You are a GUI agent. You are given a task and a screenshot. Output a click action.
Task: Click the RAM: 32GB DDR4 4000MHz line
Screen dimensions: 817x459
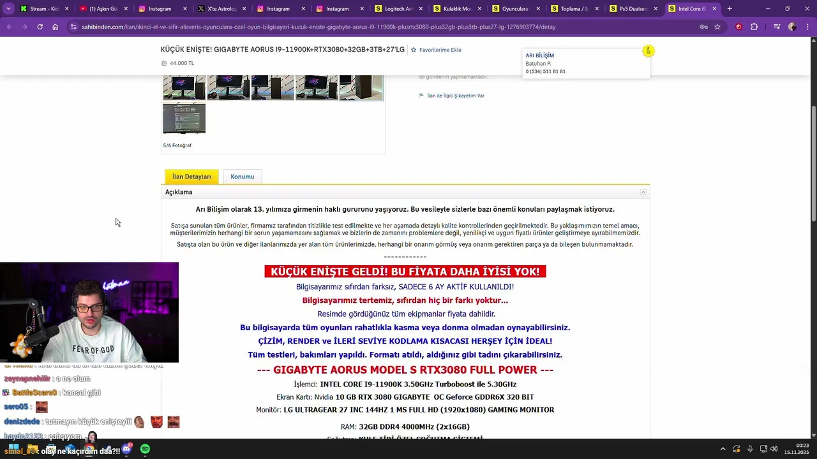click(x=405, y=426)
